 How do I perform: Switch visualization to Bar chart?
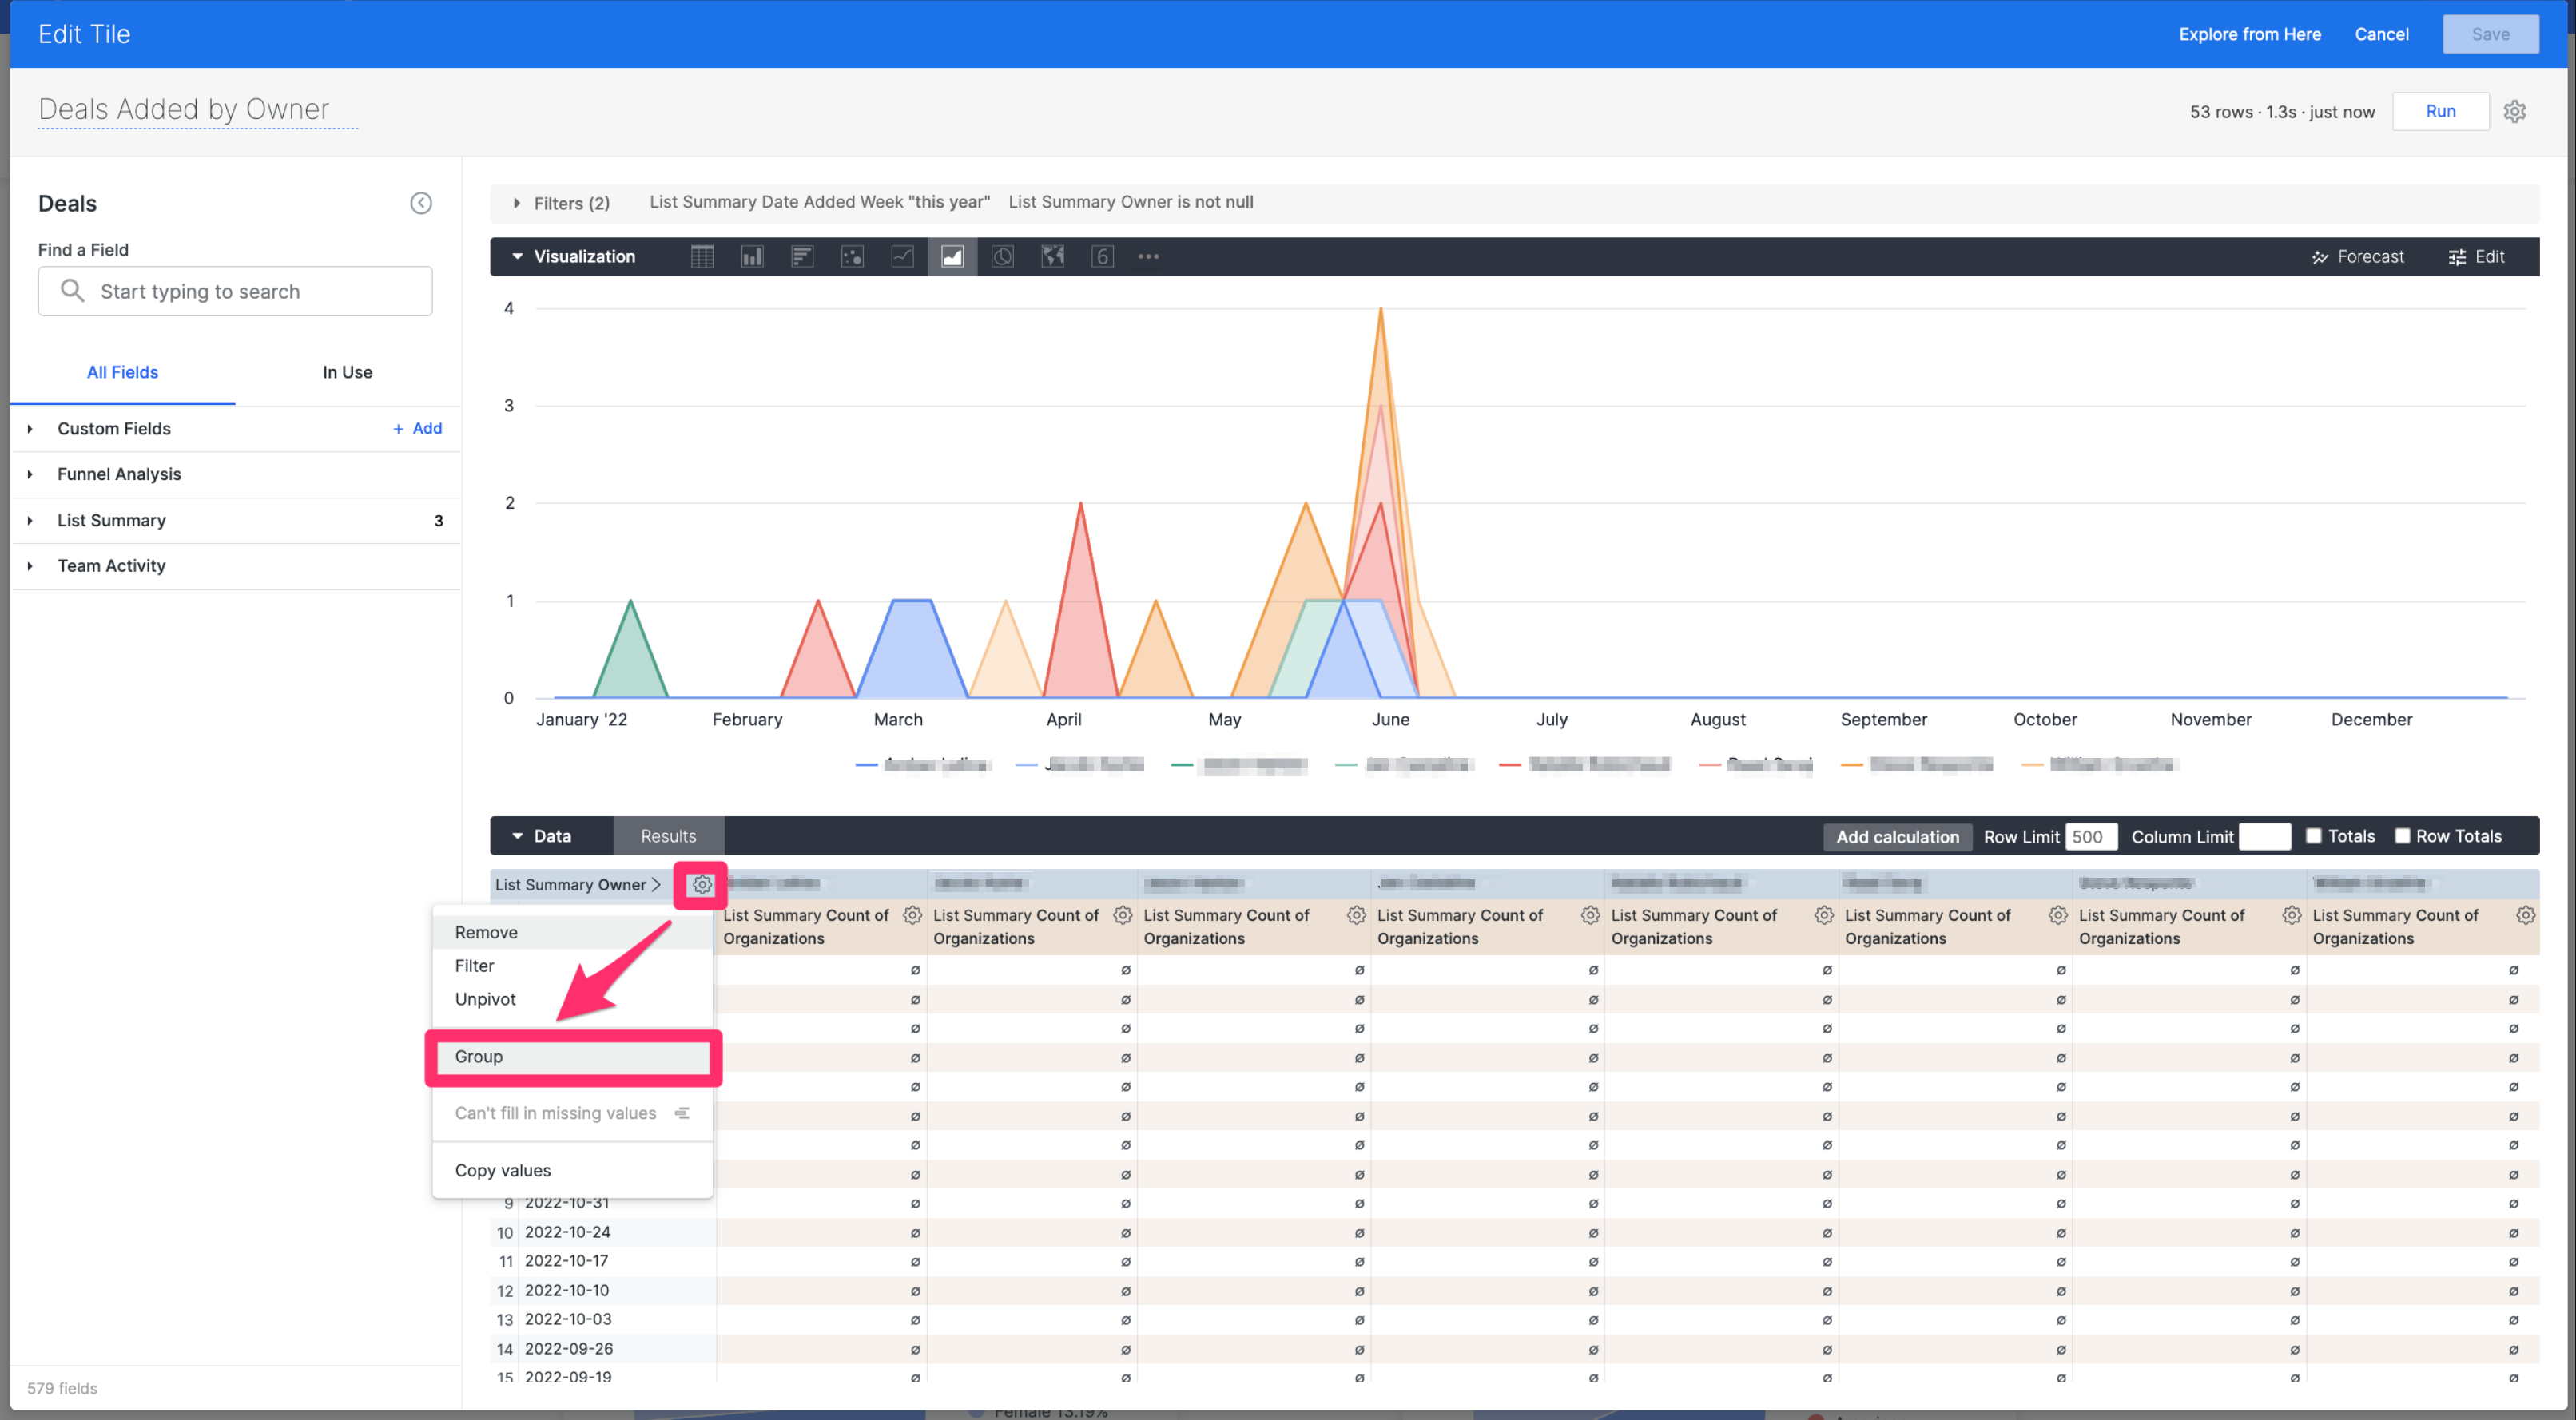pyautogui.click(x=802, y=257)
